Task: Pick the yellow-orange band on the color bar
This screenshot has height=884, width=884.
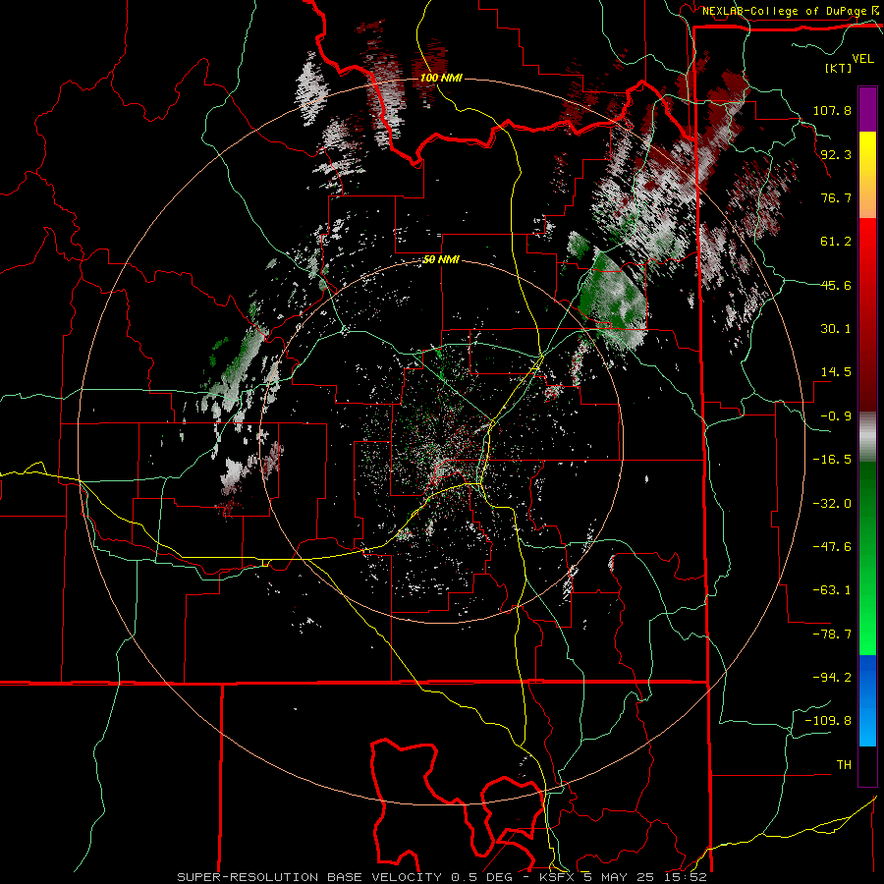Action: point(867,175)
